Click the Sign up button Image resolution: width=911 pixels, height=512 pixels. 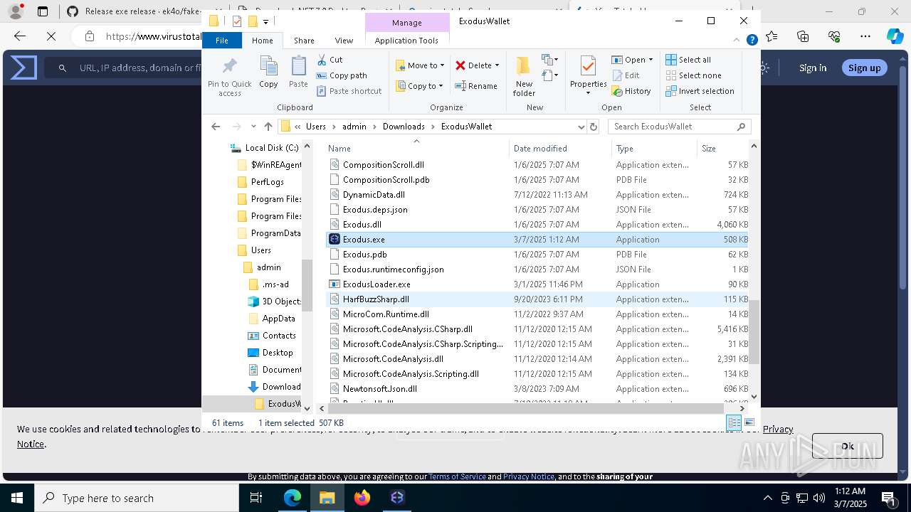tap(864, 68)
